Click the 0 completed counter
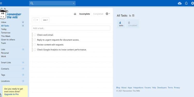The width and height of the screenshot is (194, 97). click(x=133, y=24)
